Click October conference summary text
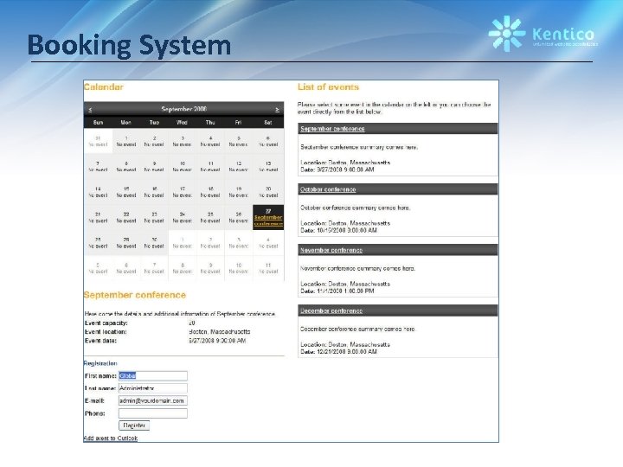The width and height of the screenshot is (623, 467). click(x=356, y=208)
